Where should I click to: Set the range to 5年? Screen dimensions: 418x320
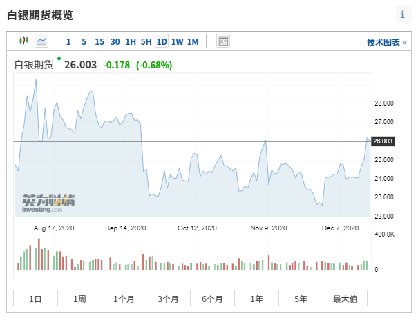tap(301, 299)
